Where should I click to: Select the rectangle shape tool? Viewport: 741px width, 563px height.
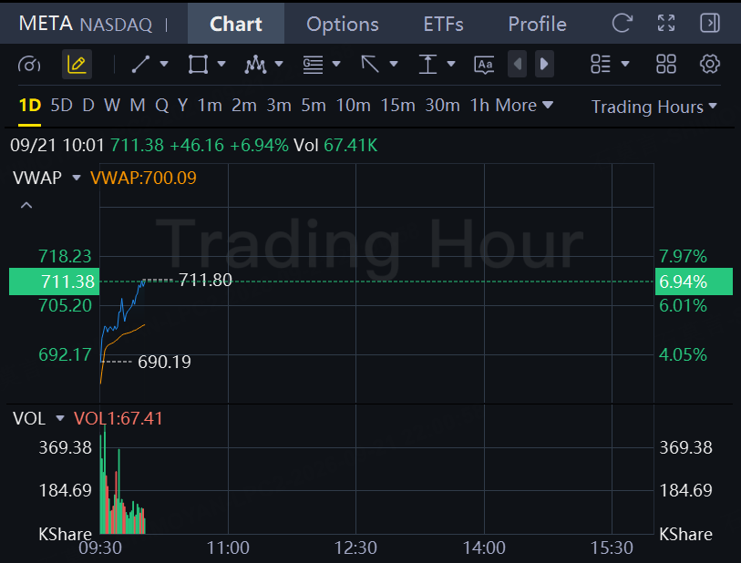pyautogui.click(x=198, y=65)
